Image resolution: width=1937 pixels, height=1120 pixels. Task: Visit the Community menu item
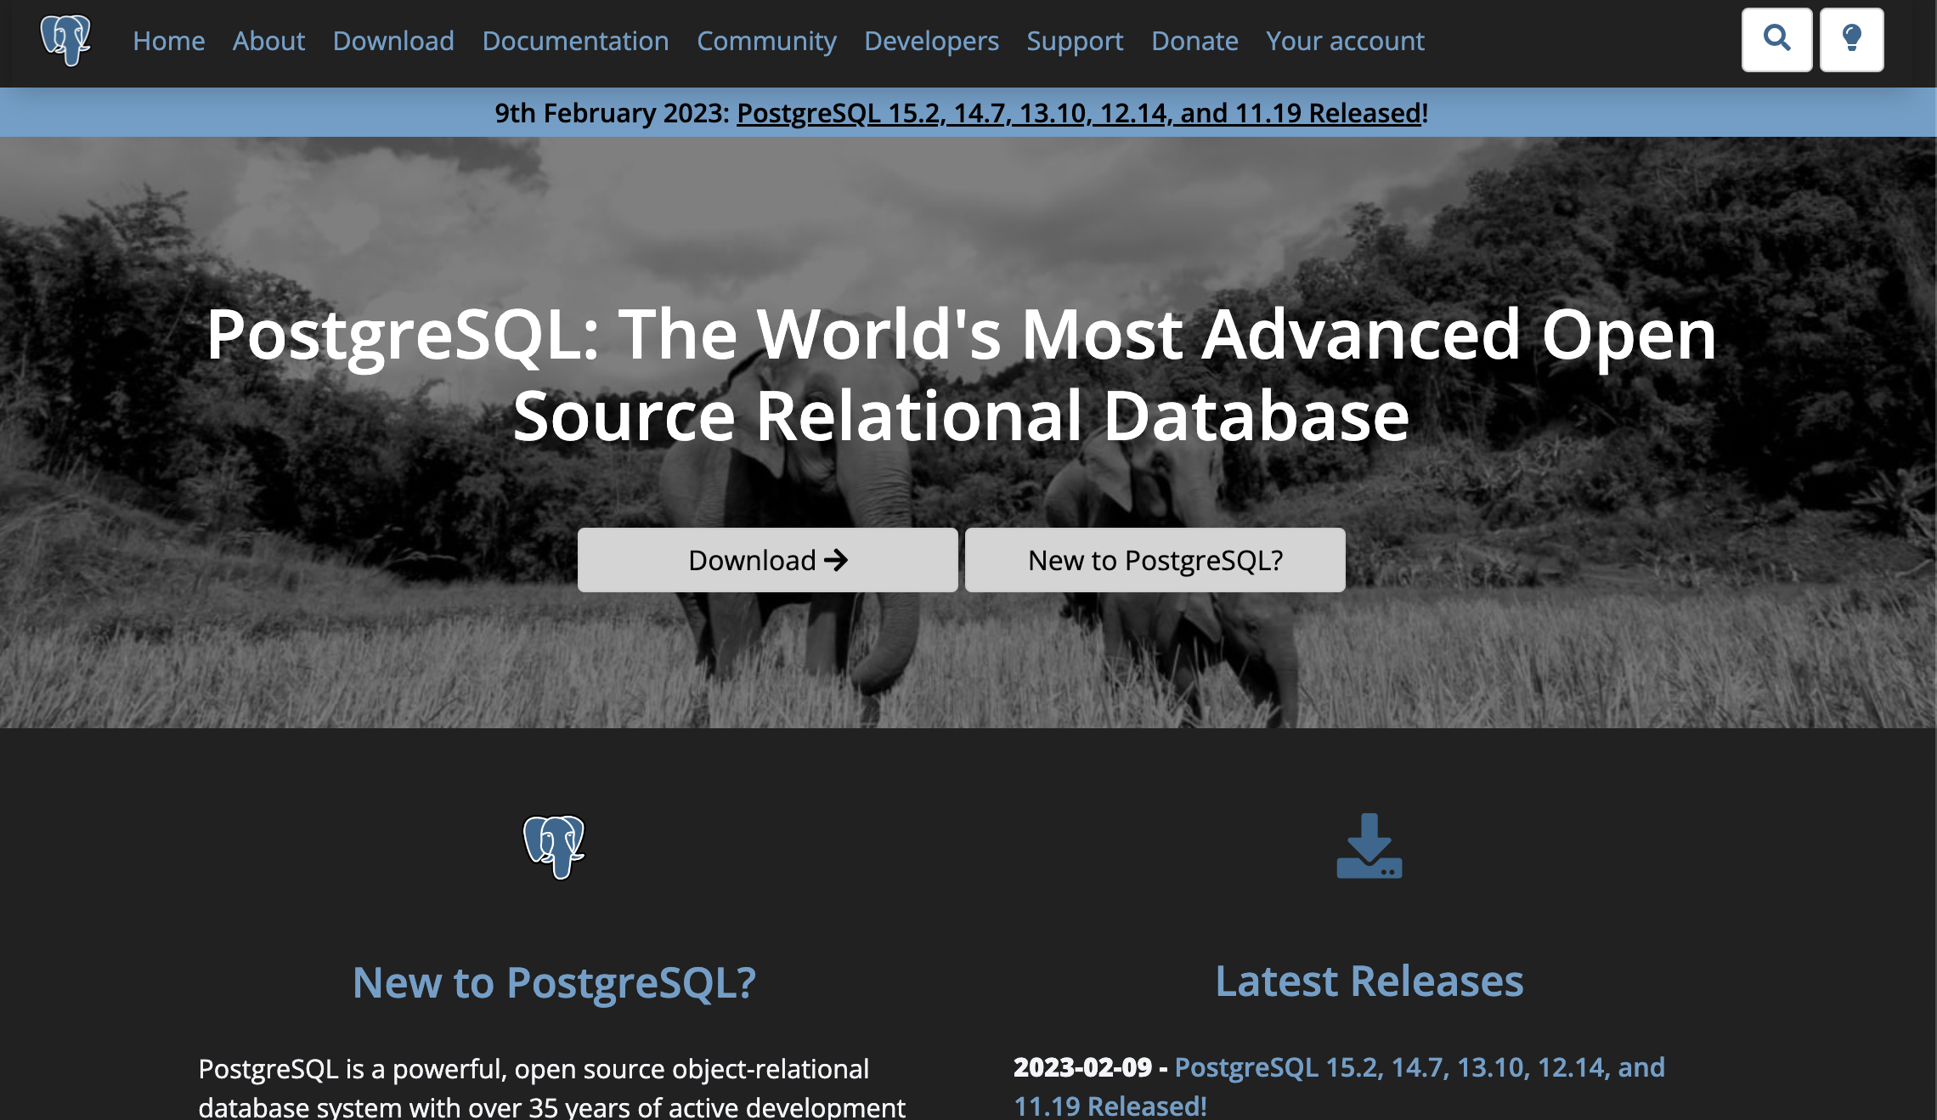[766, 41]
